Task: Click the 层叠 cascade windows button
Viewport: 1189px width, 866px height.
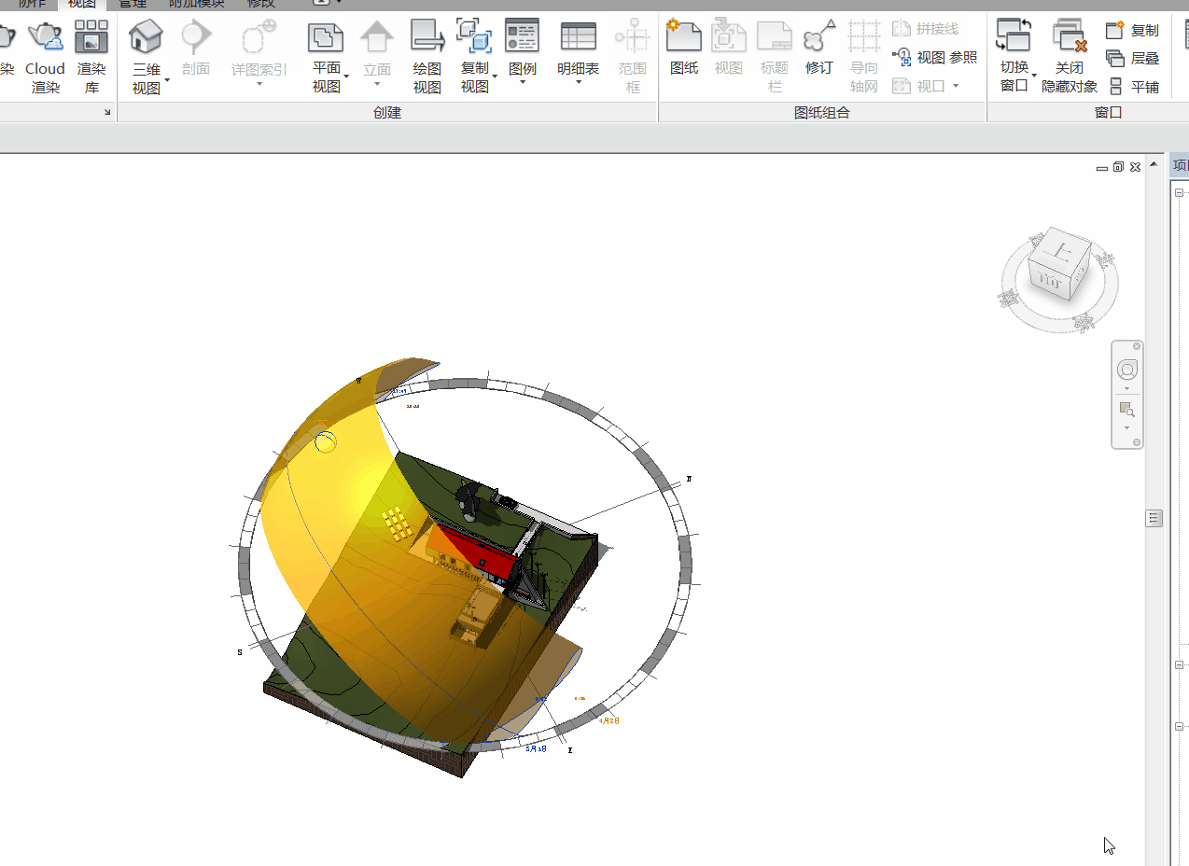Action: click(1133, 58)
